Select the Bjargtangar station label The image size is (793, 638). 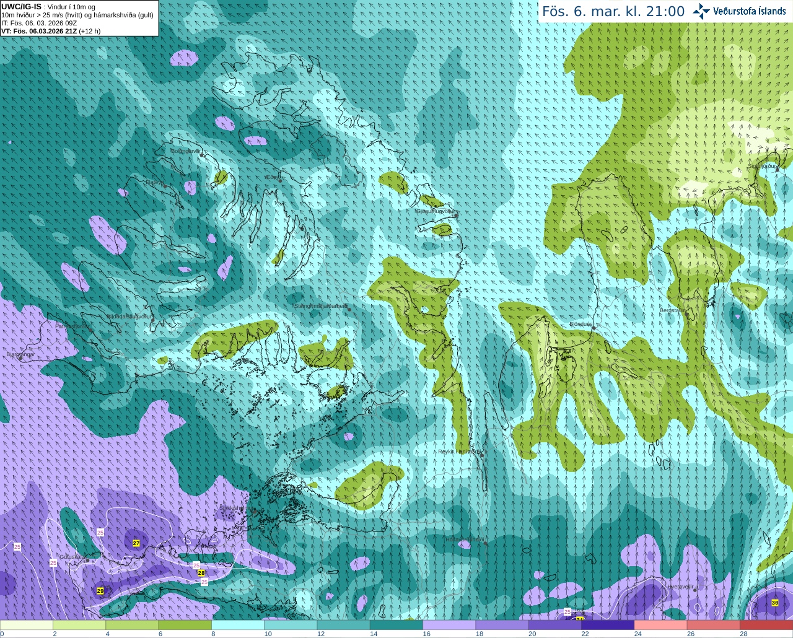coord(20,355)
